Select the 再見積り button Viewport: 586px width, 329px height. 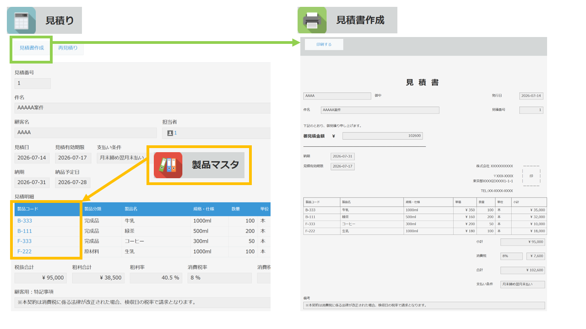68,48
